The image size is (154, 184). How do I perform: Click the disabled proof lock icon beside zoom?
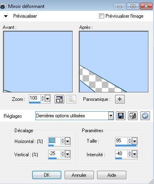pyautogui.click(x=71, y=99)
